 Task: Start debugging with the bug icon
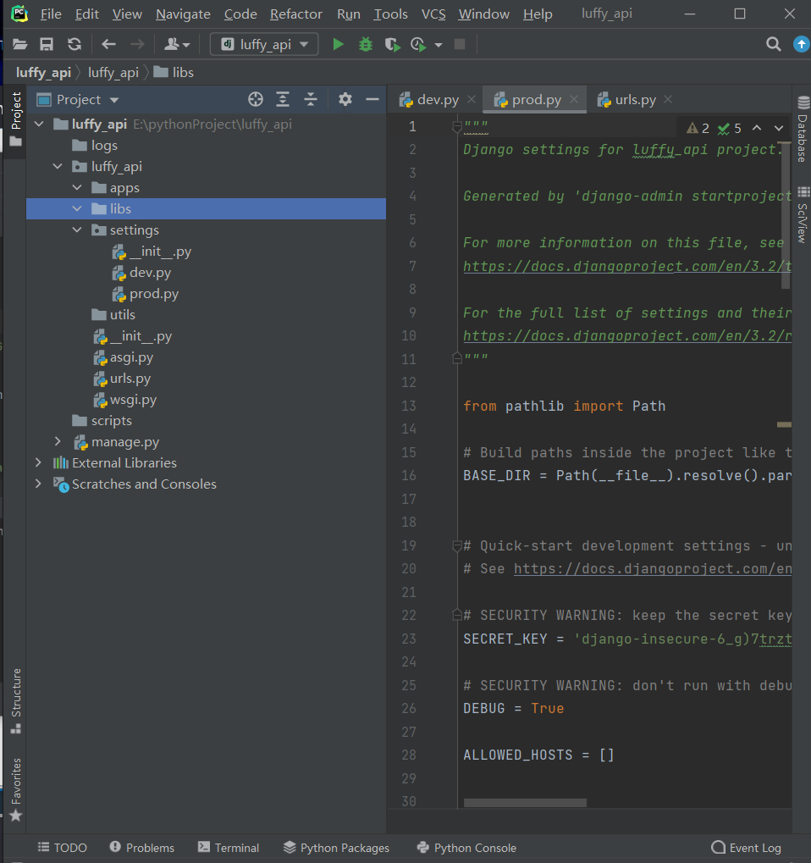click(x=365, y=44)
